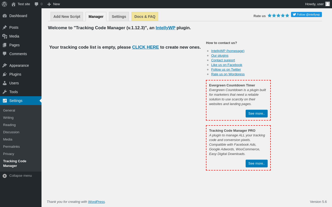See more about Tracking Code Manager PRO
Screen dimensions: 332x207
pyautogui.click(x=257, y=164)
